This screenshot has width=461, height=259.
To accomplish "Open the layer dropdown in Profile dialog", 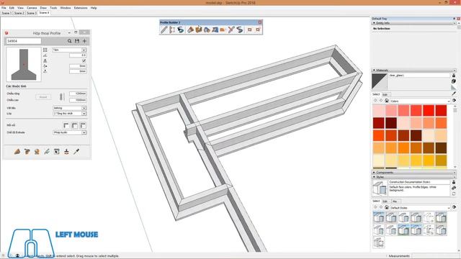I will tap(69, 114).
